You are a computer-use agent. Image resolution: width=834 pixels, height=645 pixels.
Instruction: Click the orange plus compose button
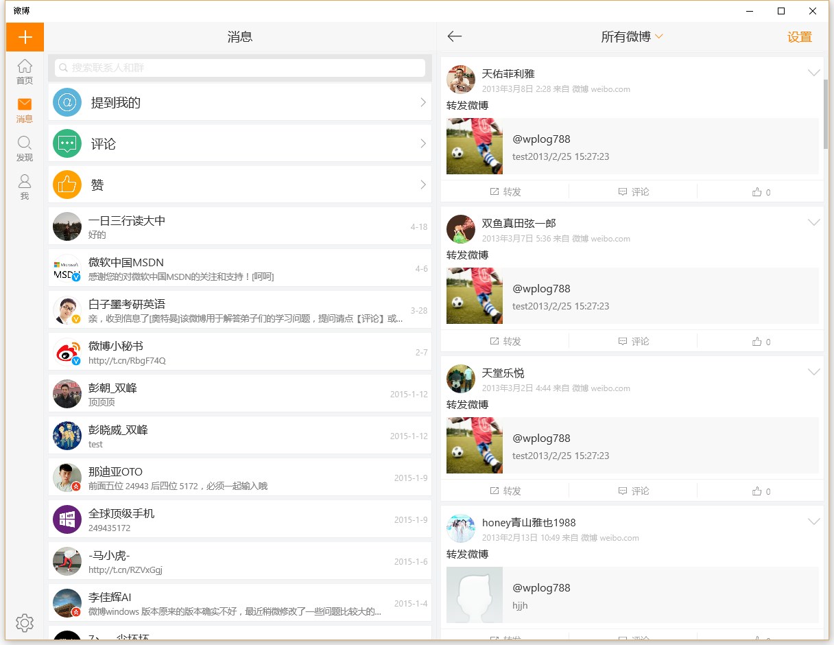(x=25, y=37)
